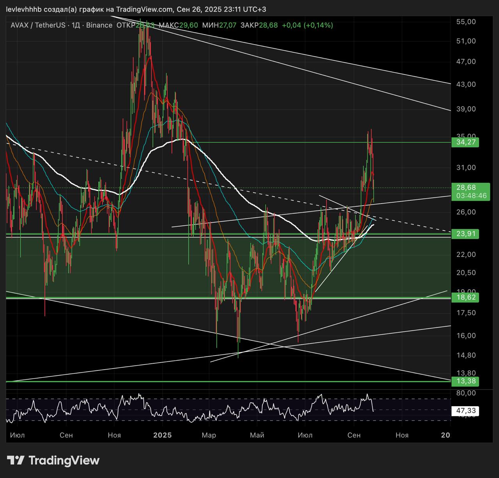The height and width of the screenshot is (478, 499).
Task: Click the RSI value label 47,33
Action: (x=465, y=411)
